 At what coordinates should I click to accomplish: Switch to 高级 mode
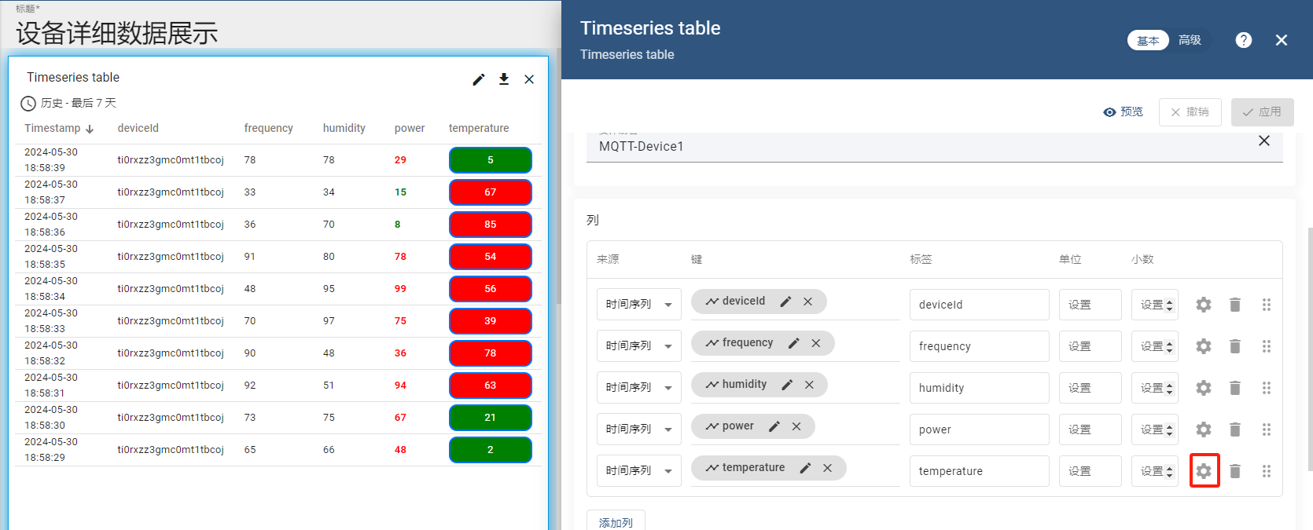(1190, 40)
